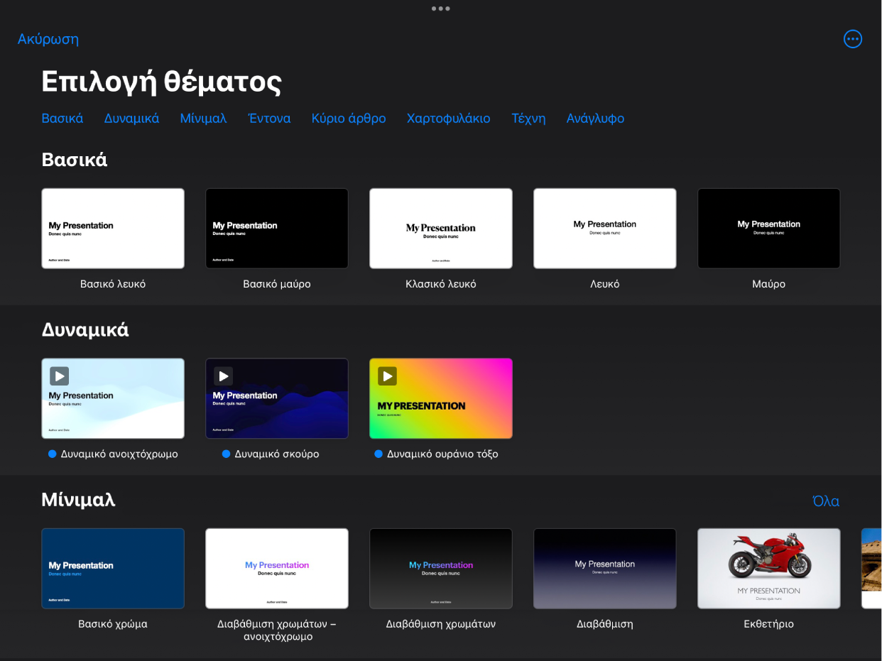
Task: Go to the Τέχνη category tab
Action: (528, 119)
